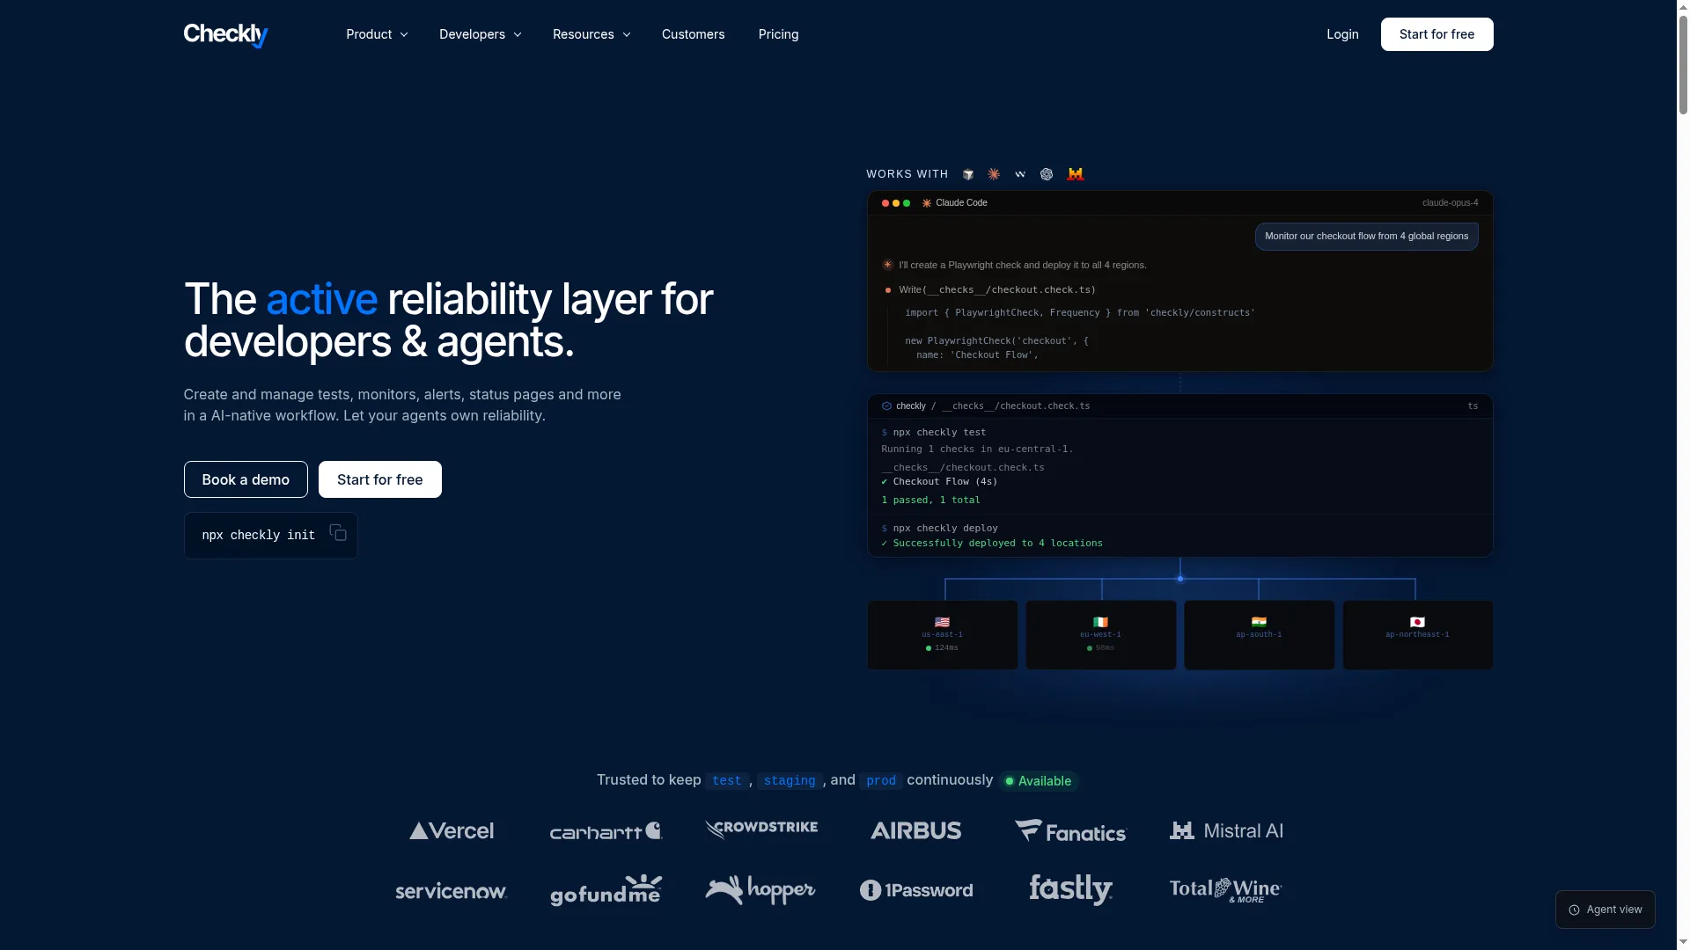Click the Vercel customer logo

tap(452, 831)
